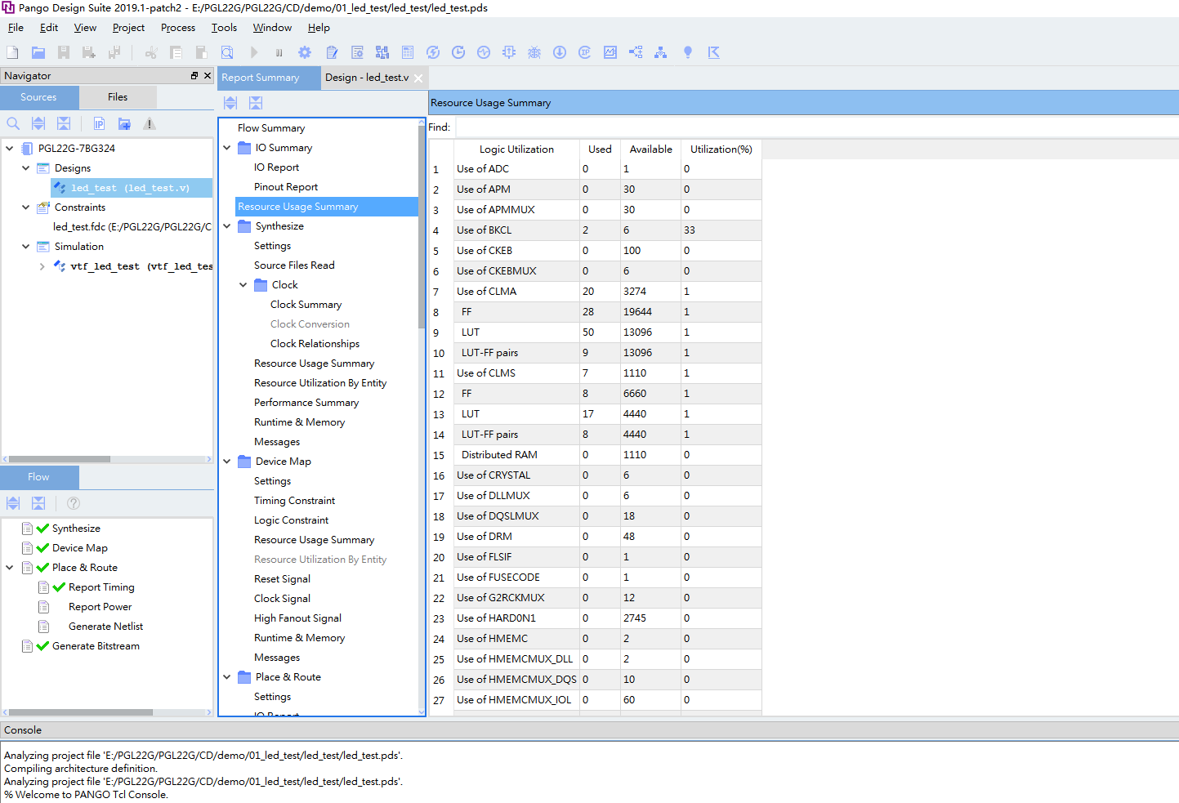The image size is (1179, 803).
Task: Open the Process menu
Action: pos(178,28)
